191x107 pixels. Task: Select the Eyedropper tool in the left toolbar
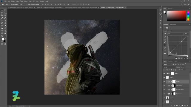2,18
